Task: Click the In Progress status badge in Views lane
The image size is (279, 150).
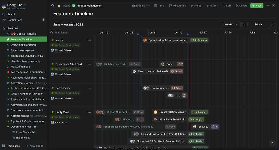Action: (199, 40)
